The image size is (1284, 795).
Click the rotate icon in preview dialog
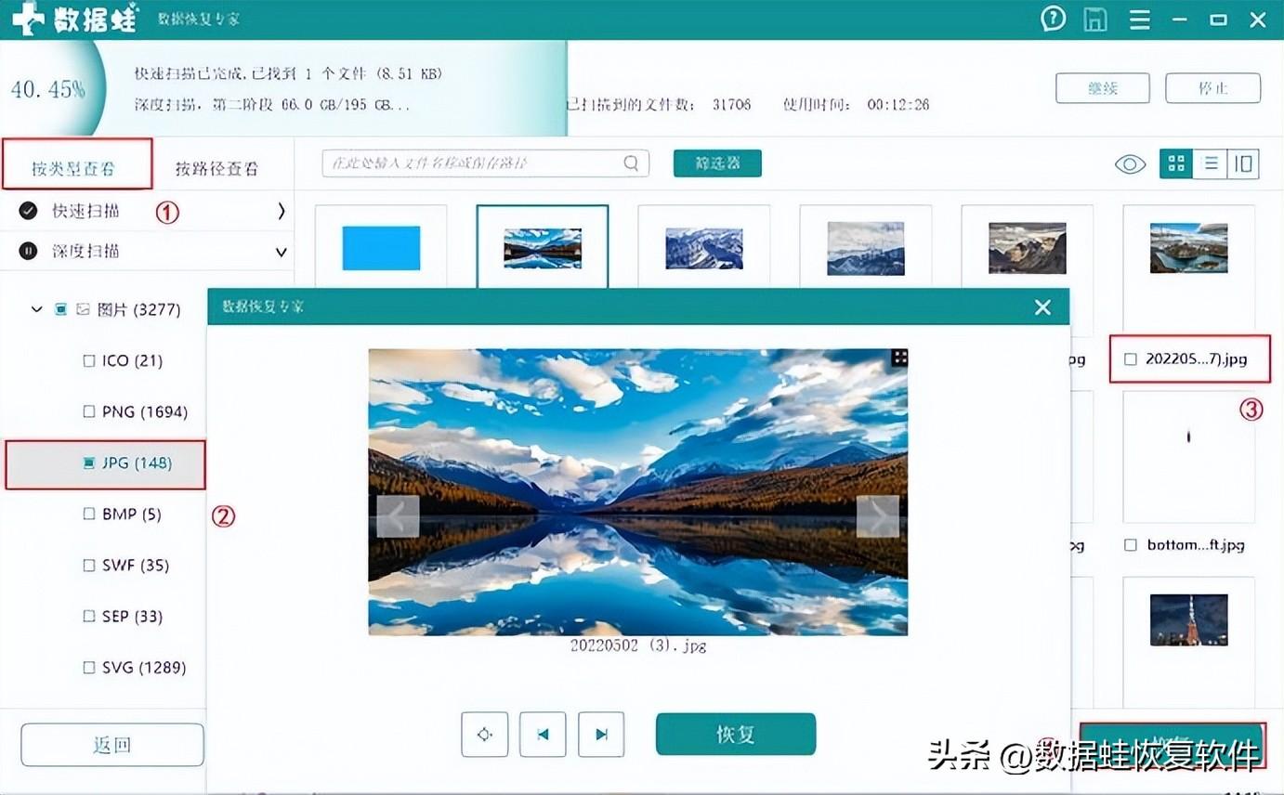pyautogui.click(x=484, y=734)
